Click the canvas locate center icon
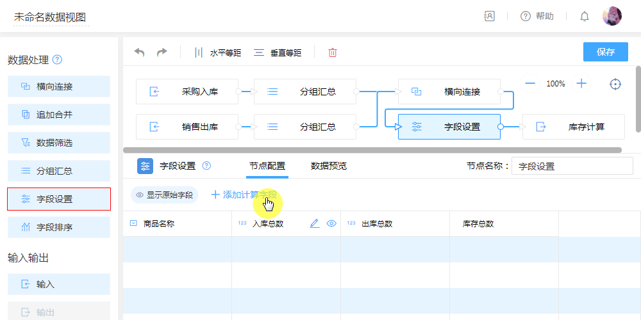Image resolution: width=641 pixels, height=320 pixels. (x=615, y=84)
